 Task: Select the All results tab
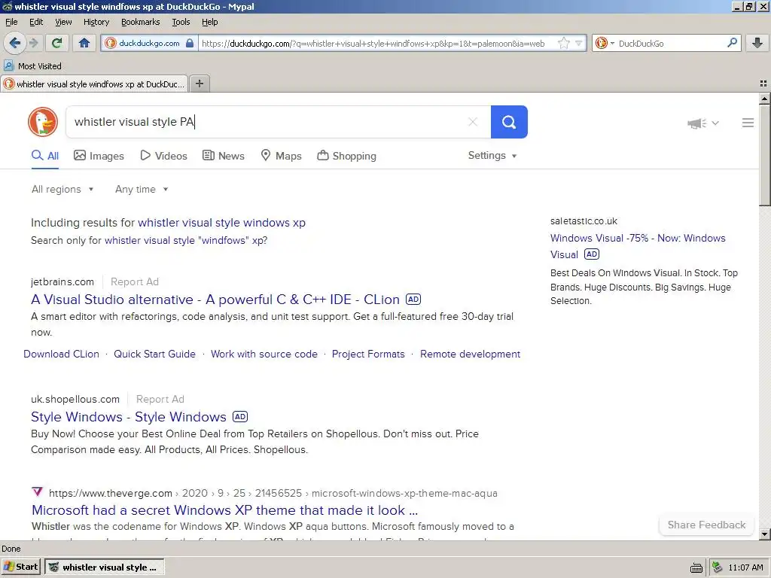coord(45,156)
